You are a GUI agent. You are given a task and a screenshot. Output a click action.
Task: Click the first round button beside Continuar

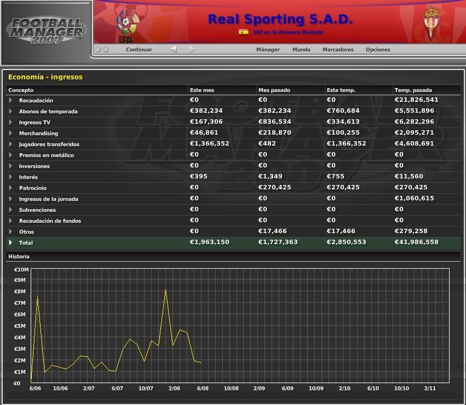click(99, 50)
